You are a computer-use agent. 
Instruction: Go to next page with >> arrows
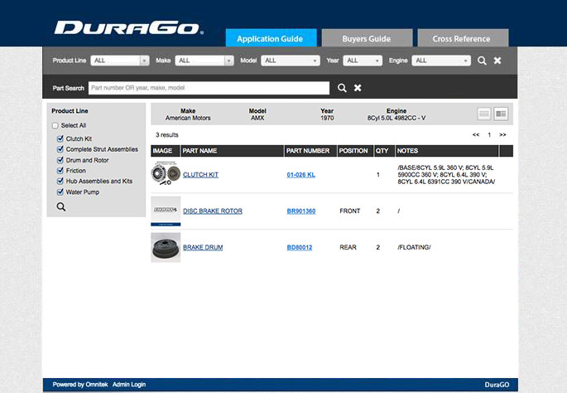click(502, 135)
